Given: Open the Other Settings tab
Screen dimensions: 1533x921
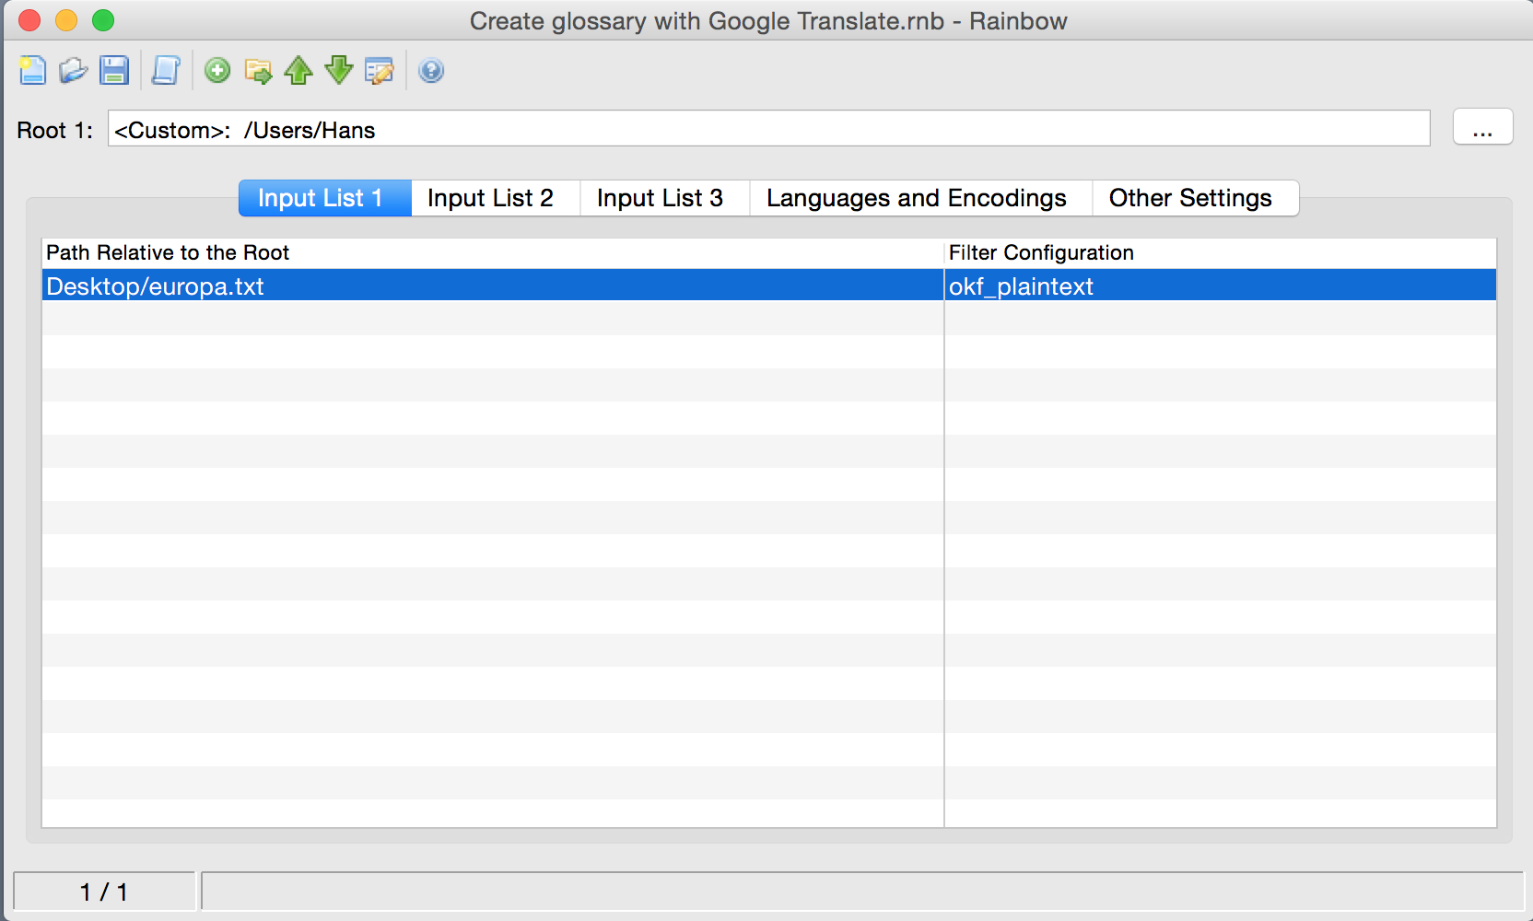Looking at the screenshot, I should coord(1190,198).
